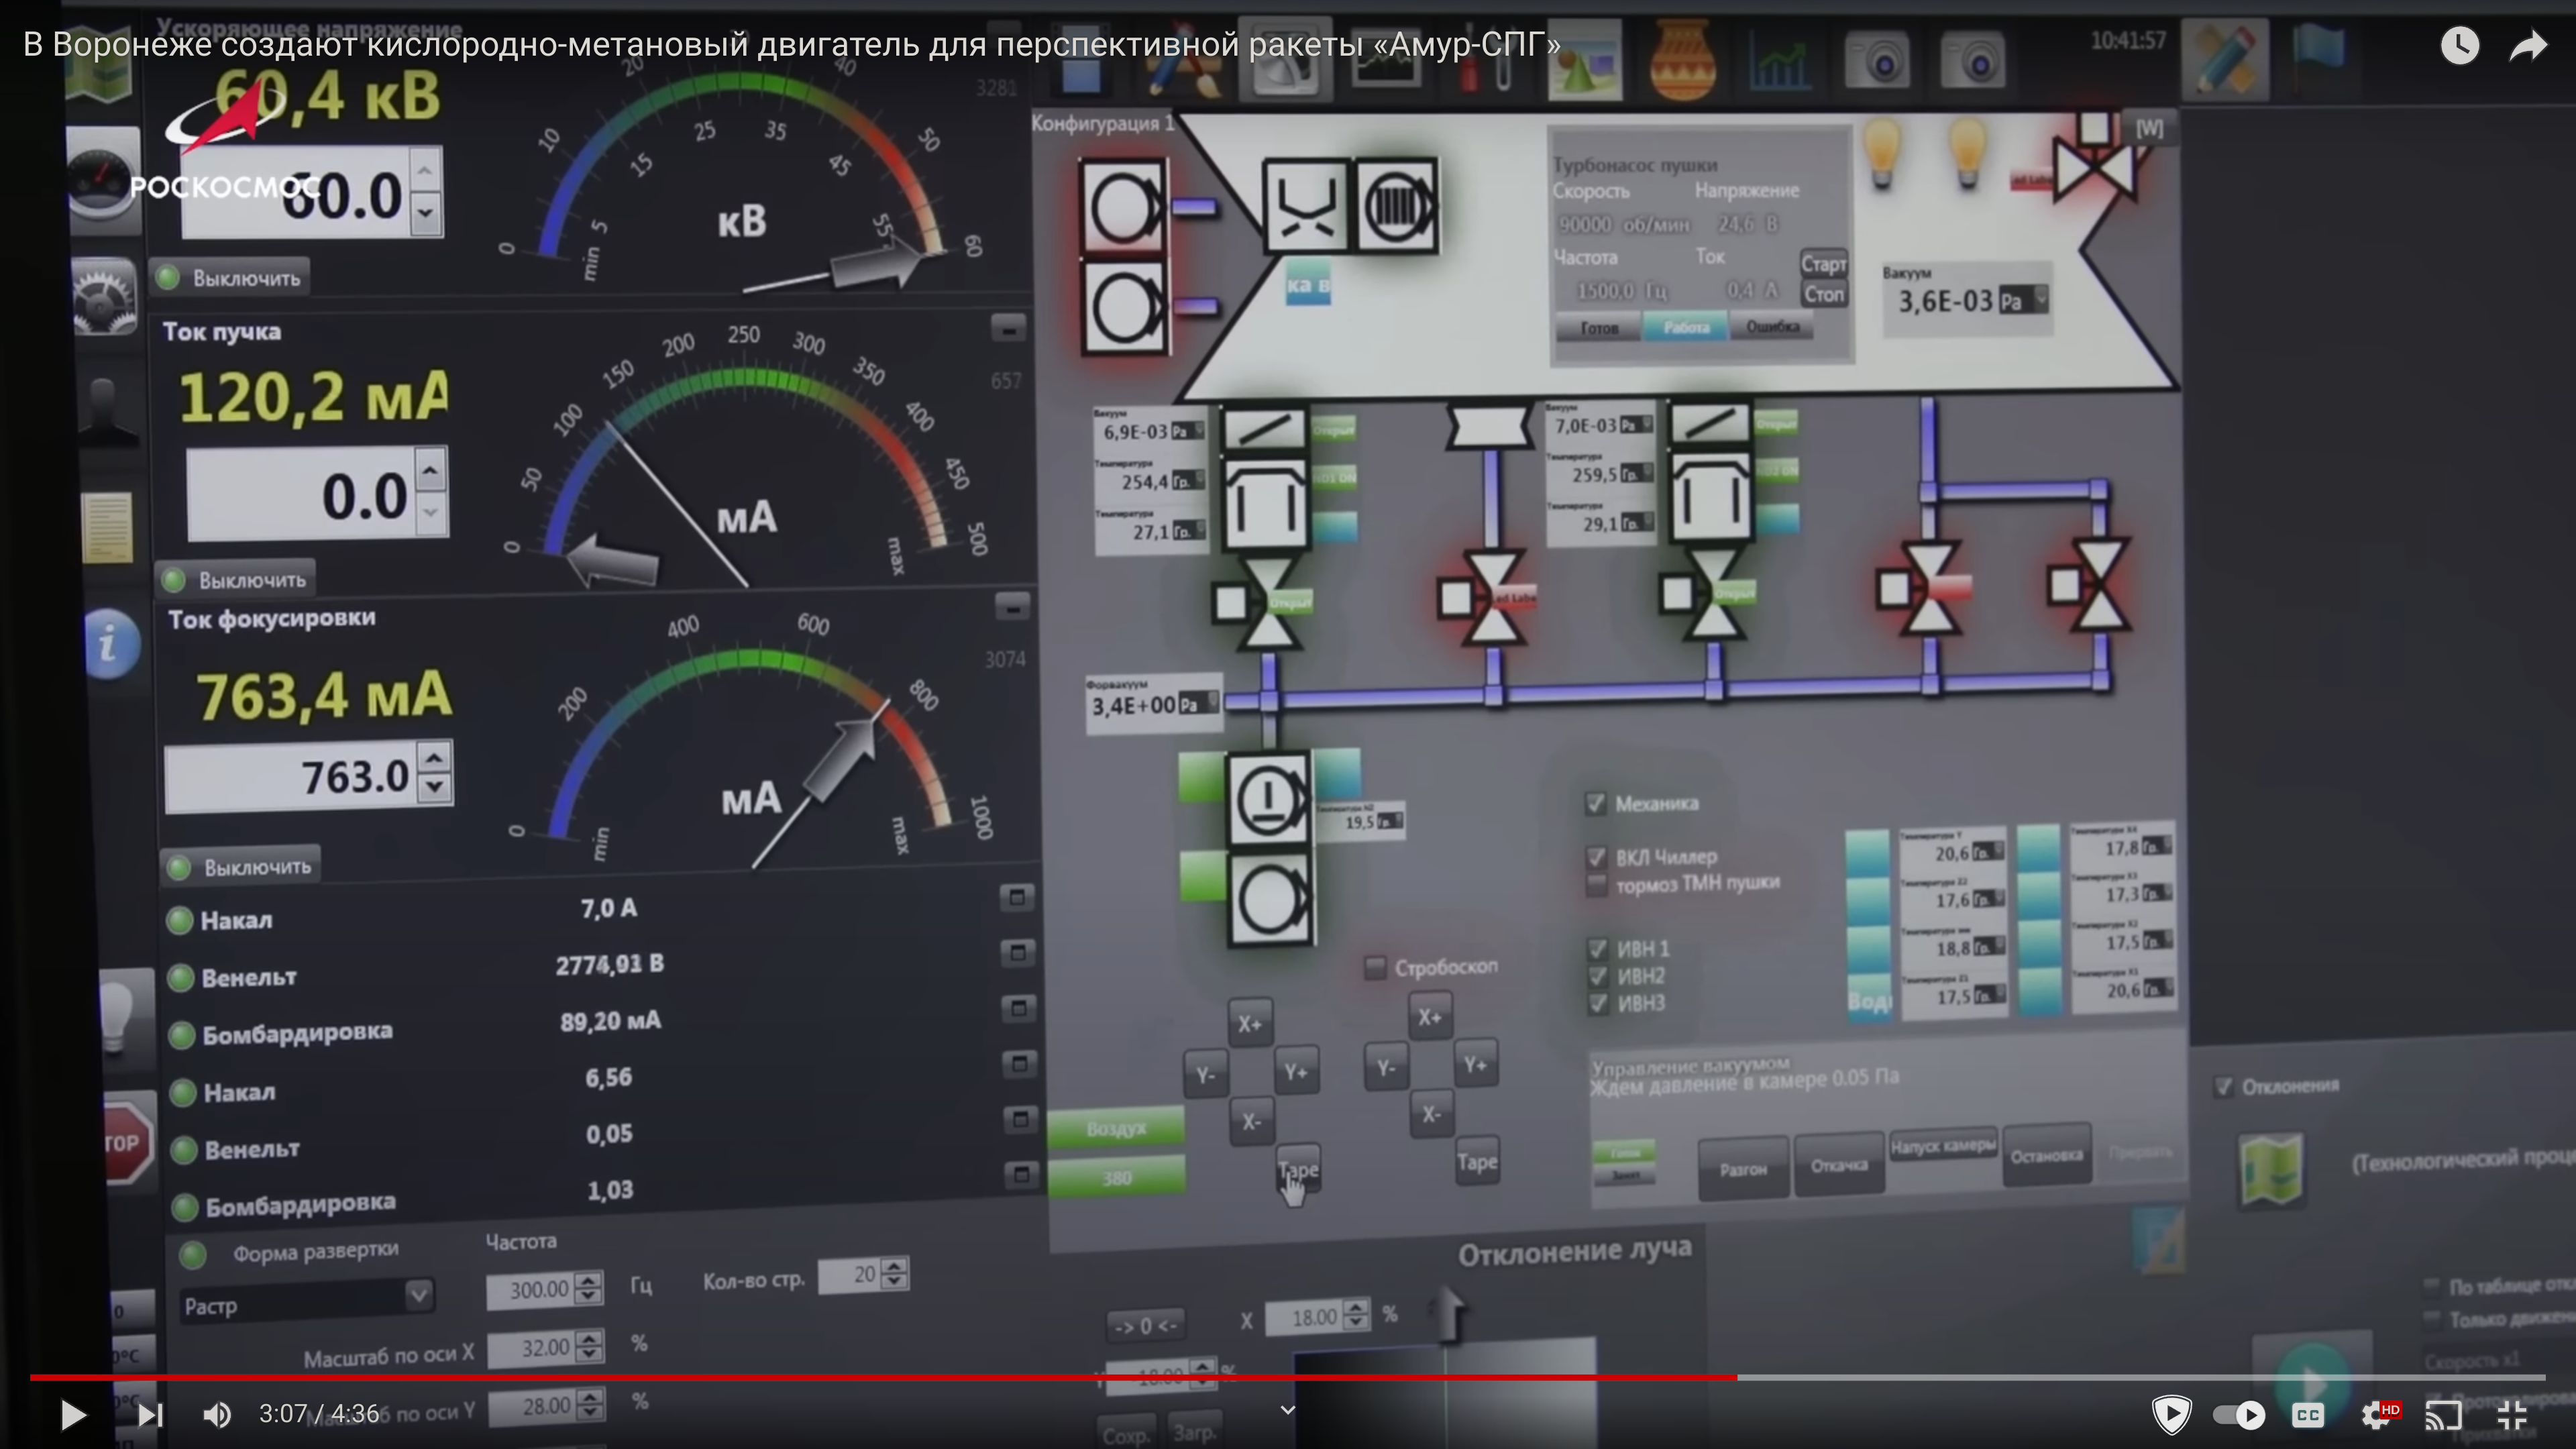Toggle the ИВН2 checkbox
The image size is (2576, 1449).
pos(1599,976)
